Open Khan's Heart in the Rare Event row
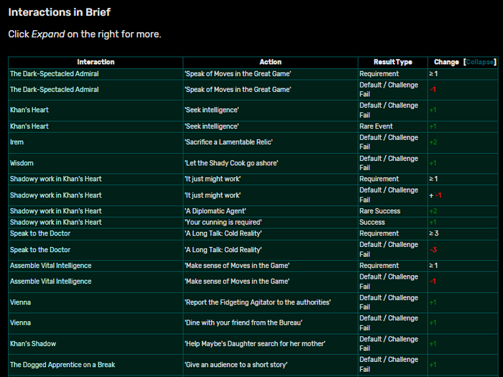 29,126
